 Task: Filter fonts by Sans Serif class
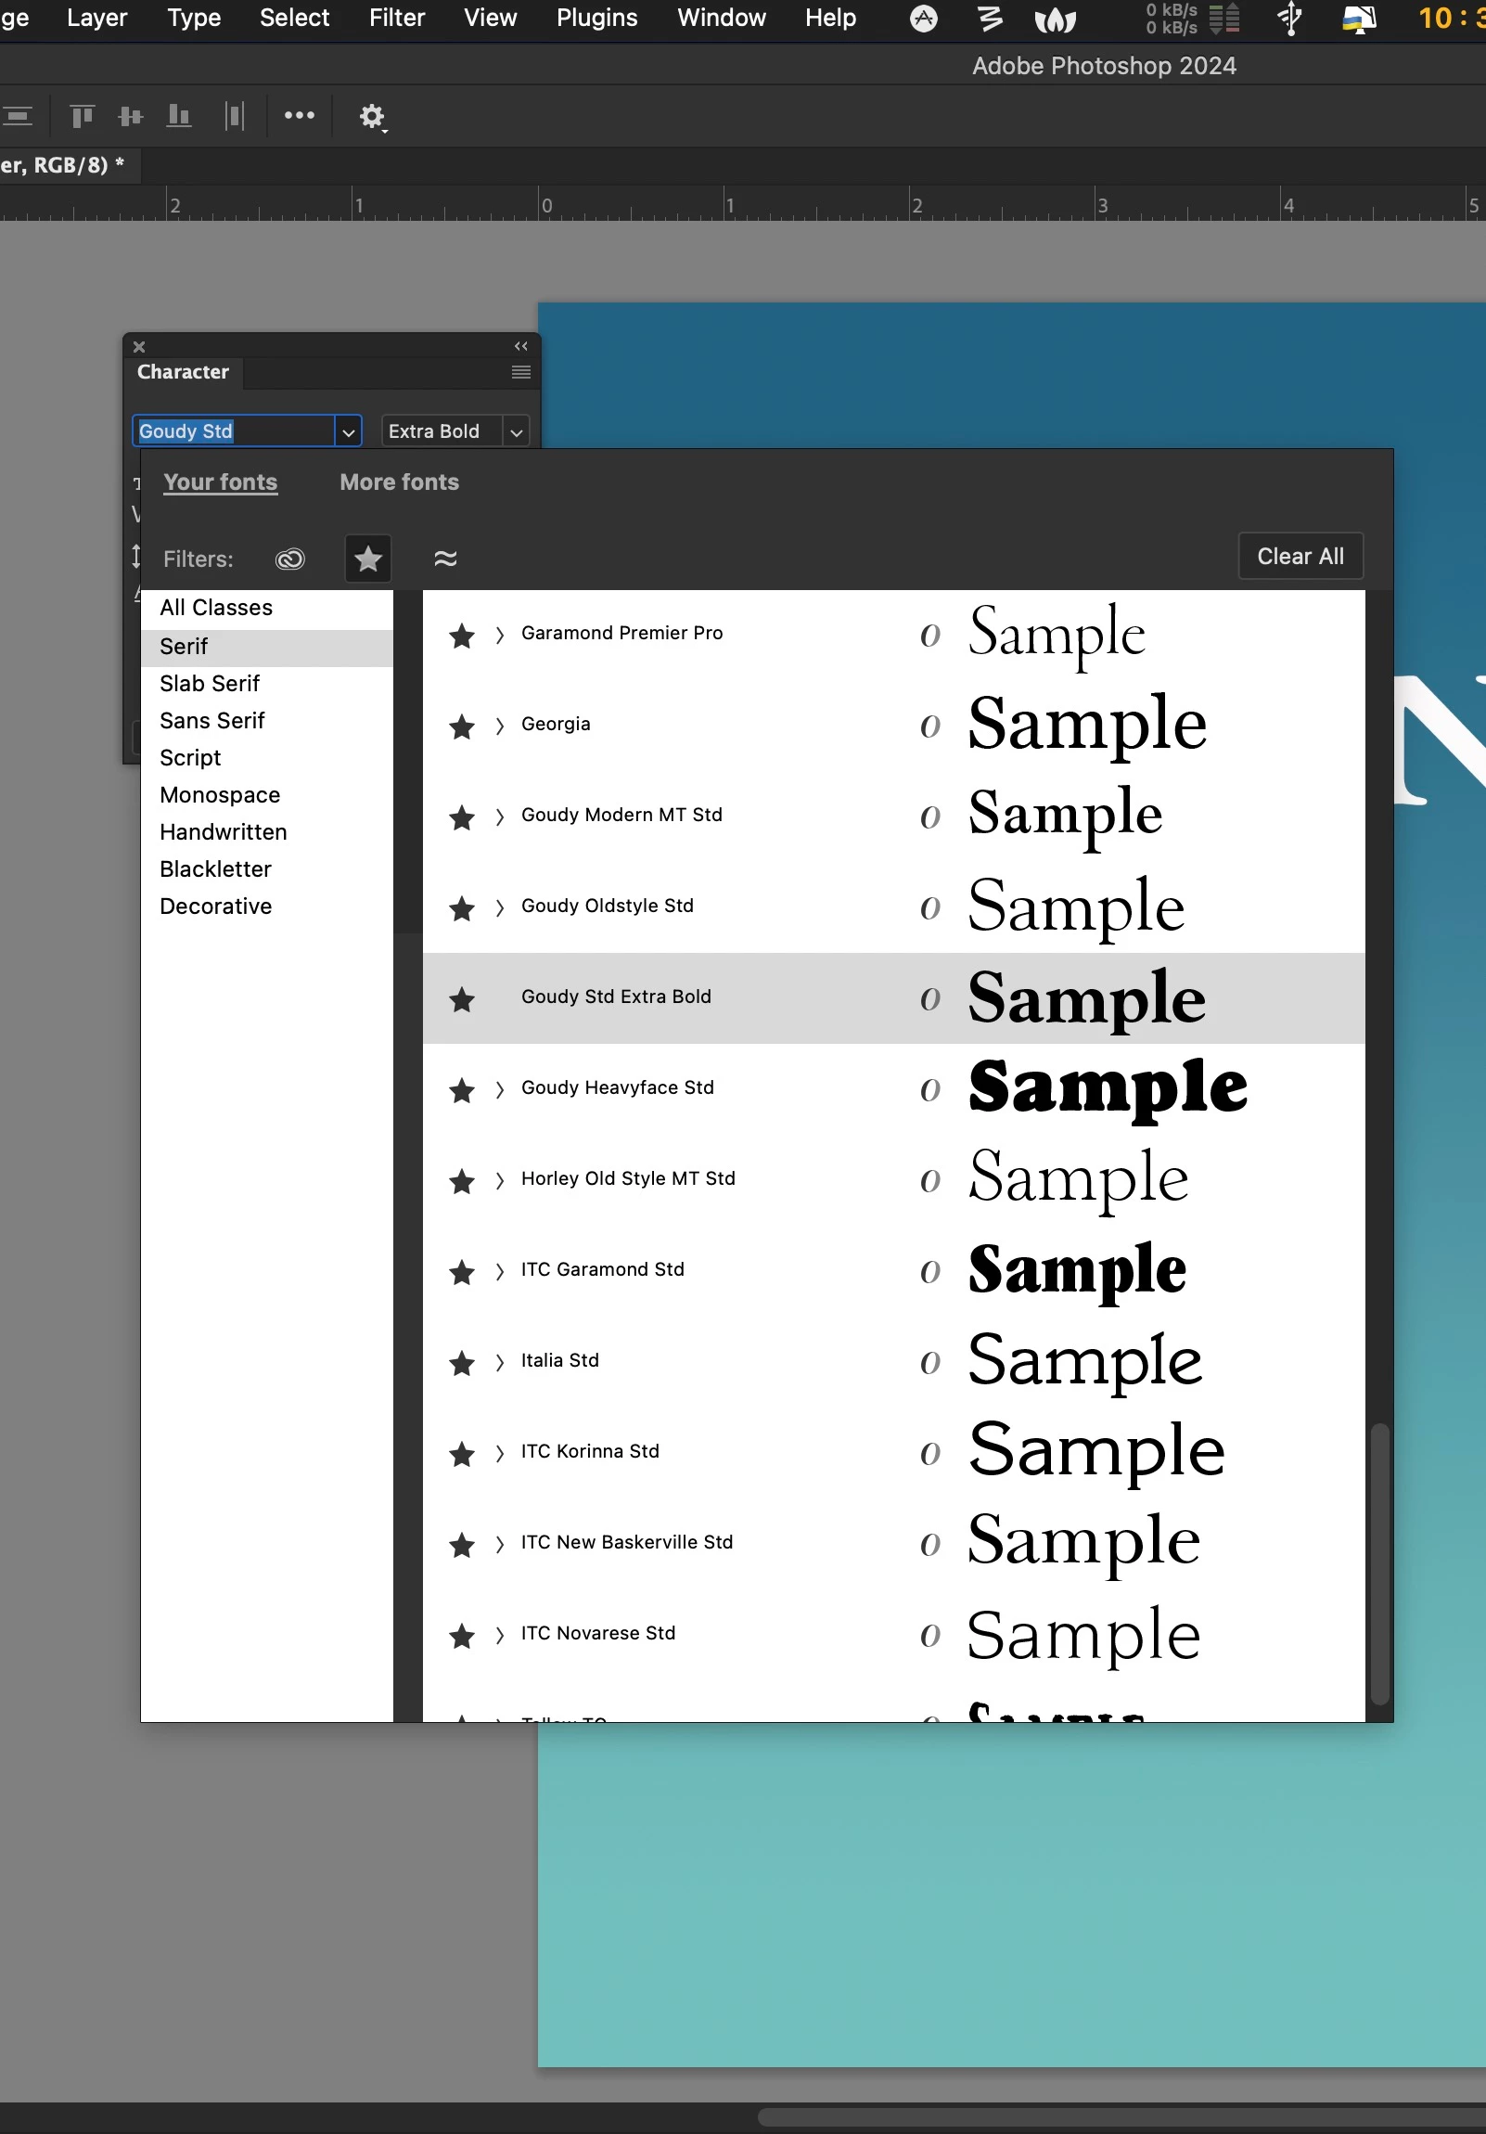pyautogui.click(x=267, y=721)
